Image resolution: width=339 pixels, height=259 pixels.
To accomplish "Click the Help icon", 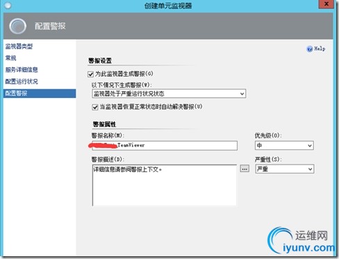I will coord(309,49).
